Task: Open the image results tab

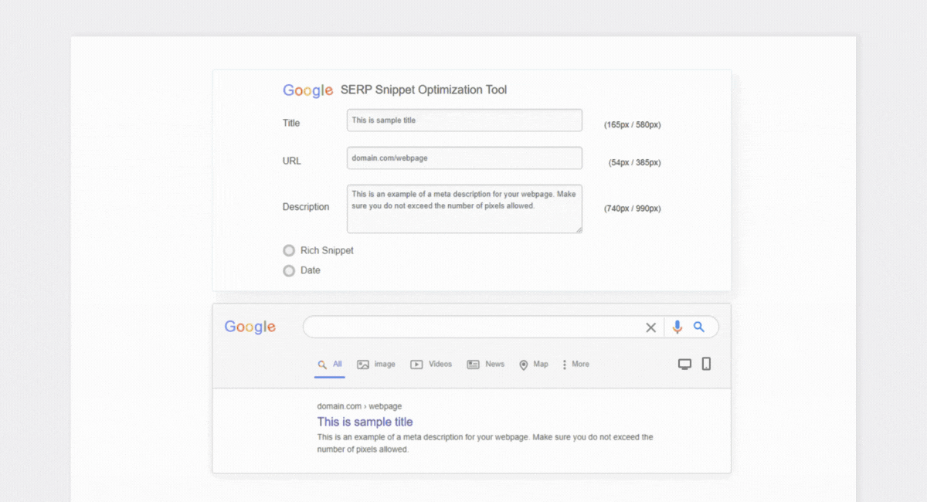Action: [376, 365]
